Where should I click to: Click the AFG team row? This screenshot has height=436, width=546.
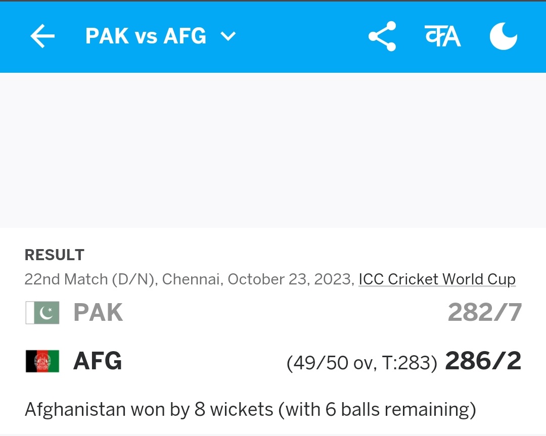(x=274, y=361)
